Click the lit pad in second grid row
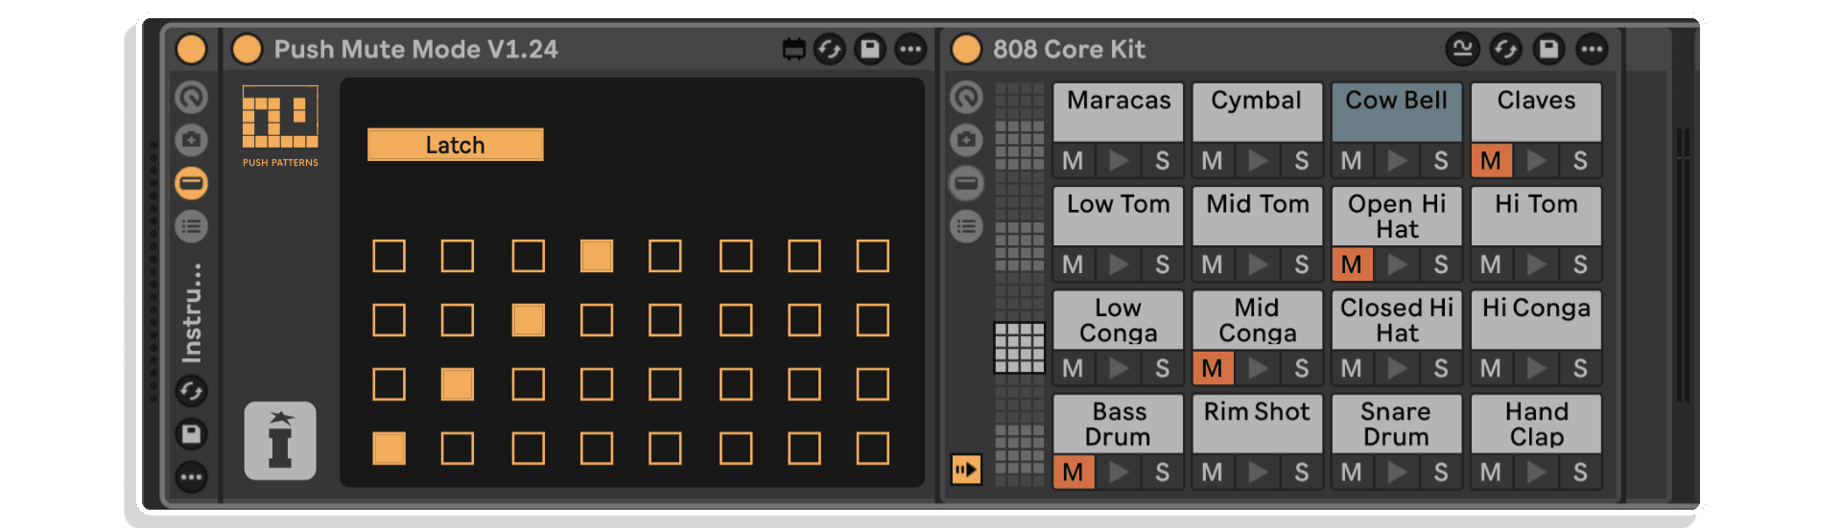The width and height of the screenshot is (1842, 528). coord(529,320)
